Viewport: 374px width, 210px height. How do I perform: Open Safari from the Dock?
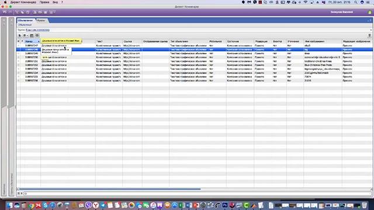[53, 205]
